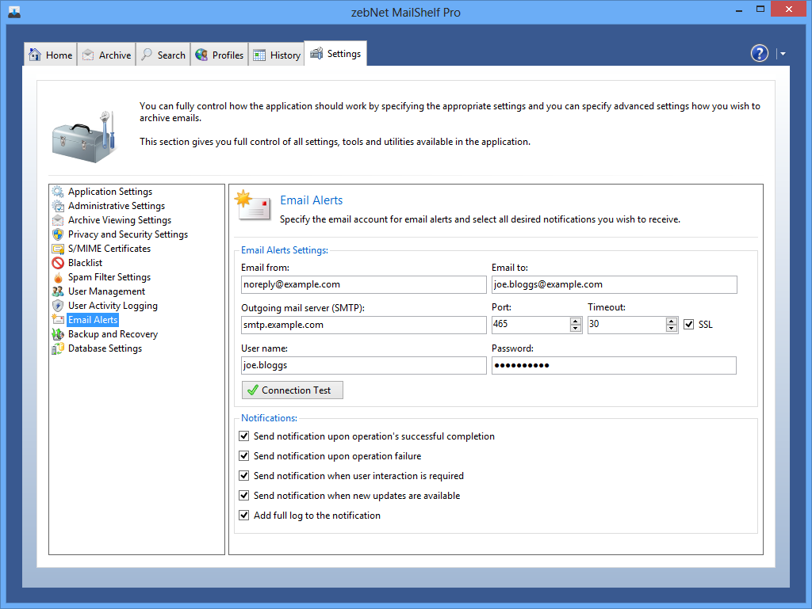This screenshot has width=812, height=609.
Task: Switch to the Profiles tab
Action: point(220,55)
